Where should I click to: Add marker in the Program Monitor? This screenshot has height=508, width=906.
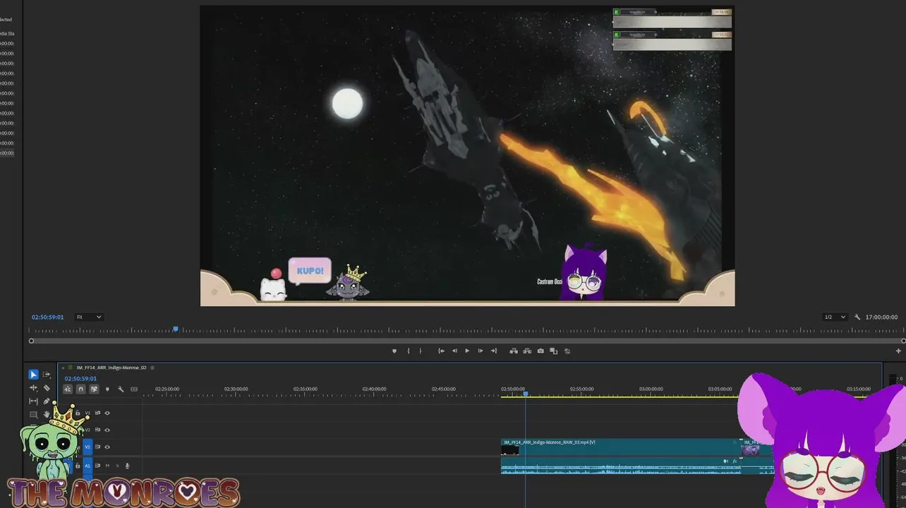394,351
